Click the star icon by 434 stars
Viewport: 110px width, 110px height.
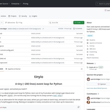tap(87, 49)
